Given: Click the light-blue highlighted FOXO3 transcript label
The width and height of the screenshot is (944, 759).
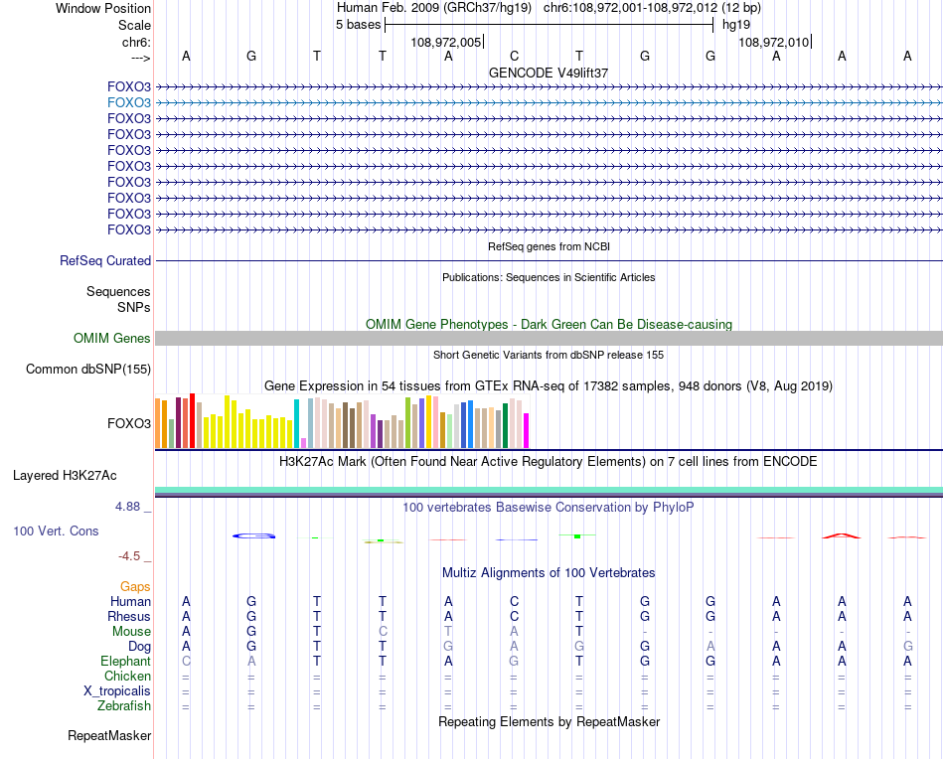Looking at the screenshot, I should click(x=129, y=102).
